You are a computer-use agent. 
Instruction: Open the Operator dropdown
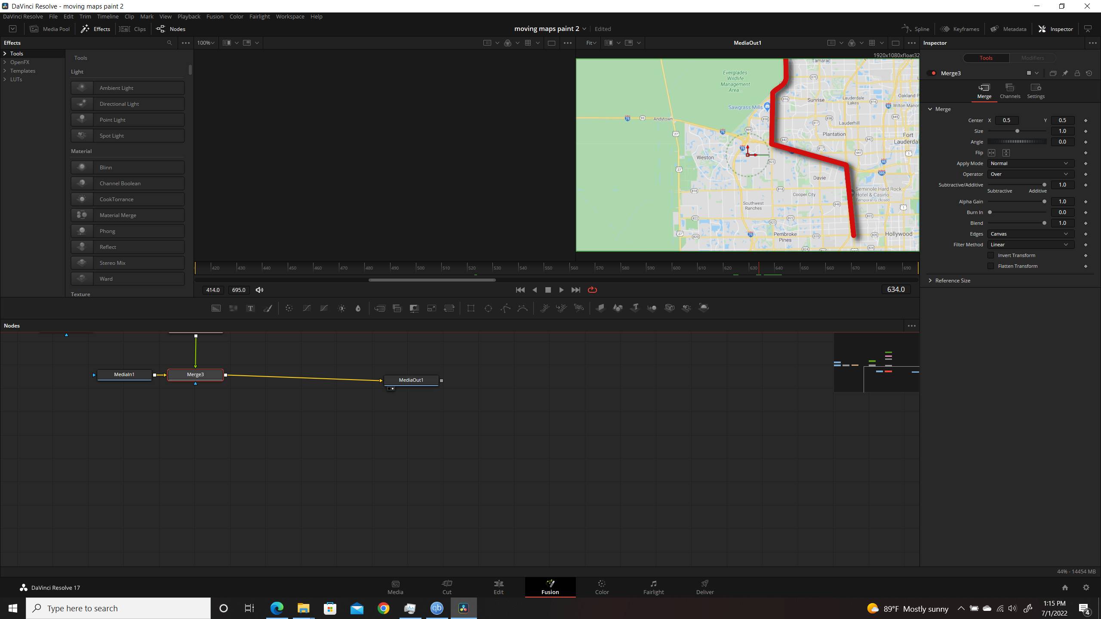[1030, 174]
